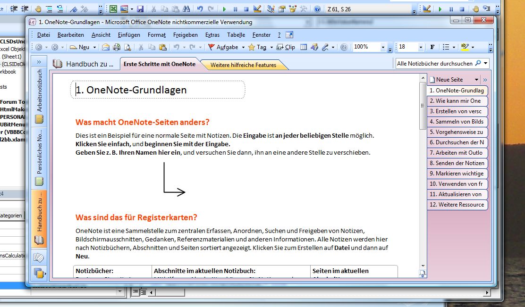Insert a table using the table icon
This screenshot has height=307, width=525.
coord(304,47)
